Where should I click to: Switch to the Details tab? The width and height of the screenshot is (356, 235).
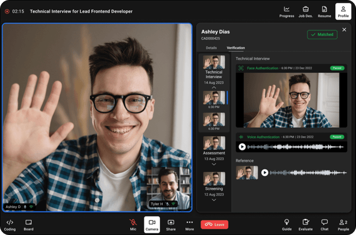[211, 48]
